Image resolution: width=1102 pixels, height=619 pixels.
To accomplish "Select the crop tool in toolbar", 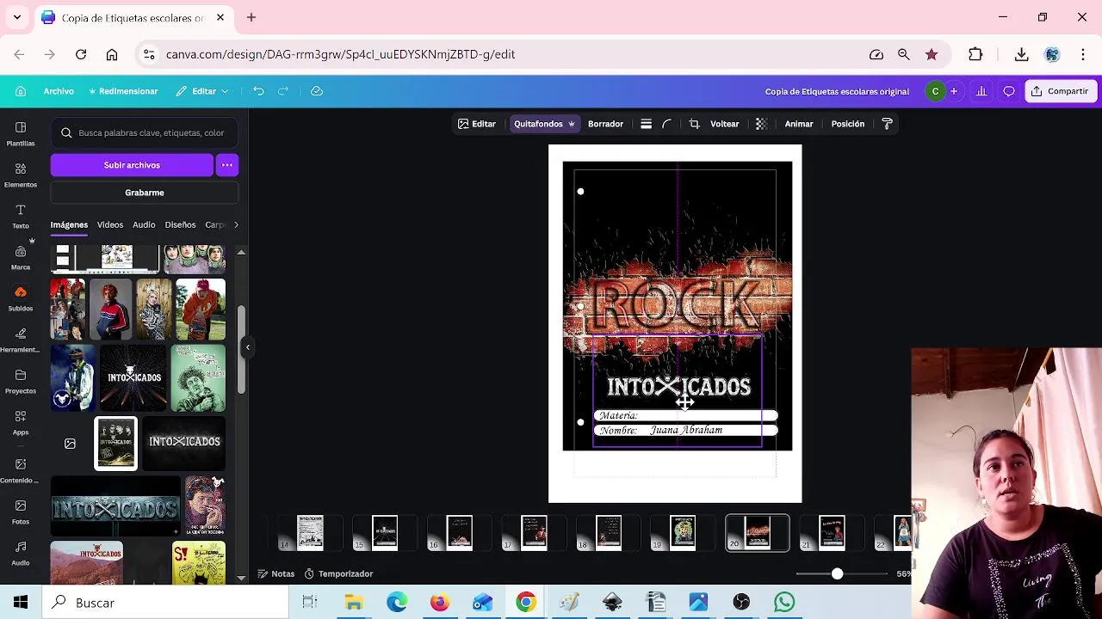I will [694, 124].
